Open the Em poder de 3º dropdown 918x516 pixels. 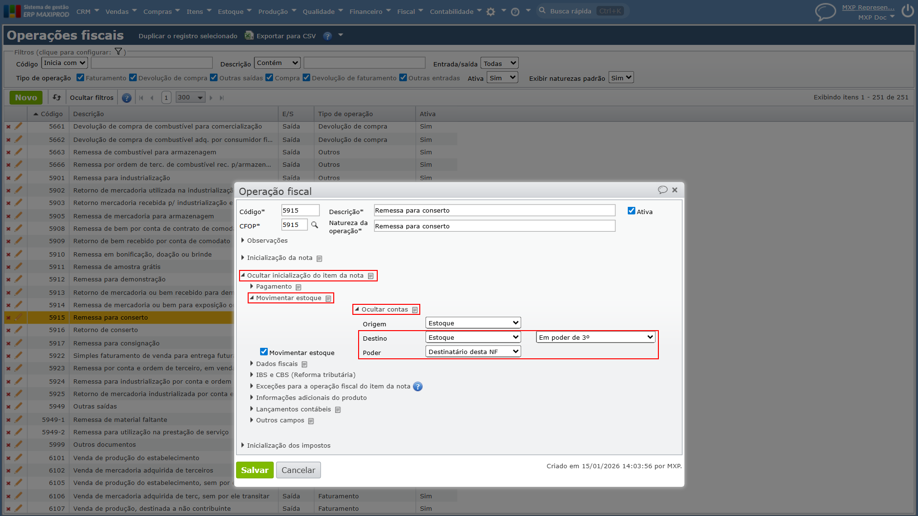[x=596, y=337]
